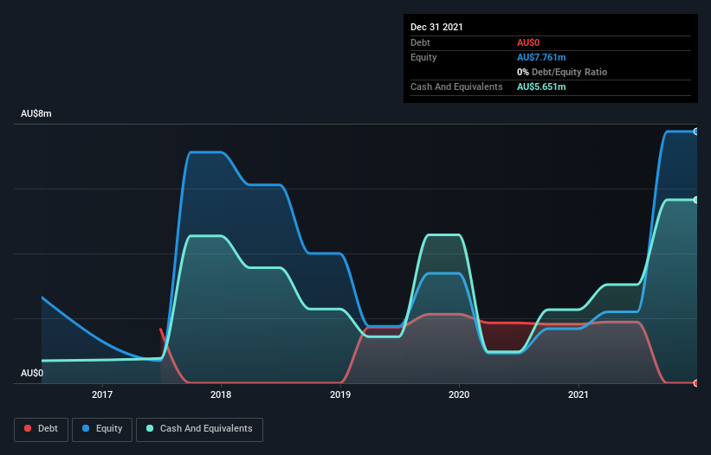The height and width of the screenshot is (455, 711).
Task: Select the Cash end data point marker
Action: click(x=696, y=200)
